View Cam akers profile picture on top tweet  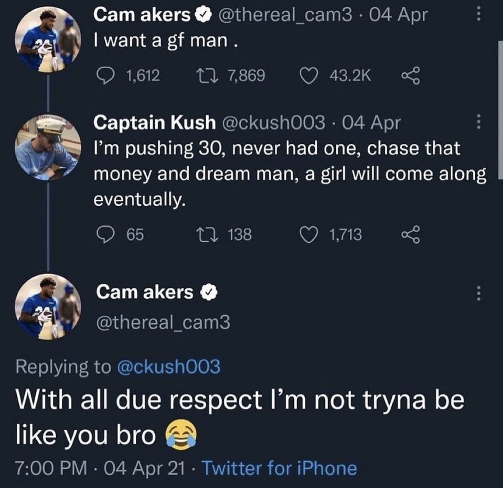(48, 40)
